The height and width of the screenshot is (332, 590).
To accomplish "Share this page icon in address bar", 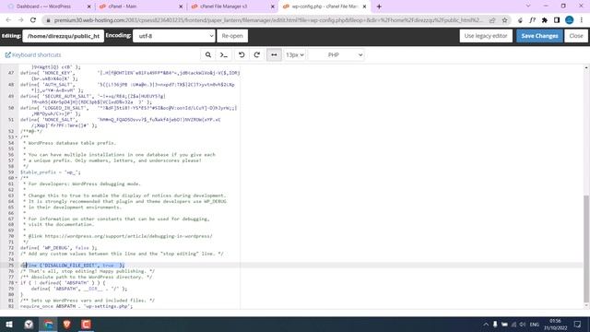I will coord(492,20).
